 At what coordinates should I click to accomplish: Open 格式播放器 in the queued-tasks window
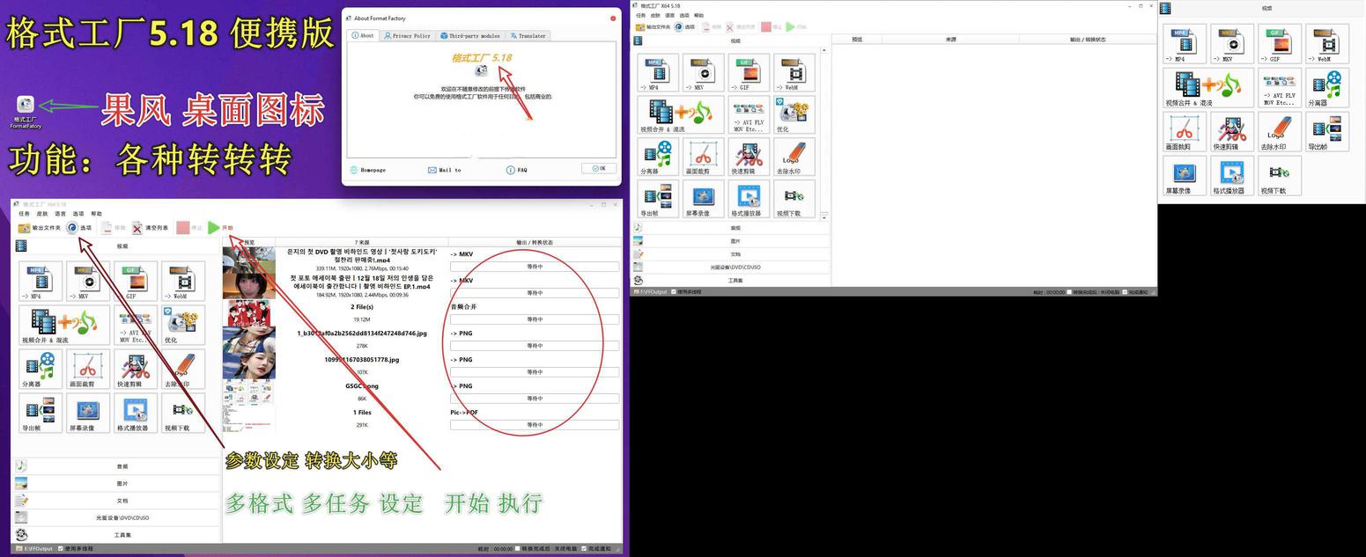click(135, 413)
